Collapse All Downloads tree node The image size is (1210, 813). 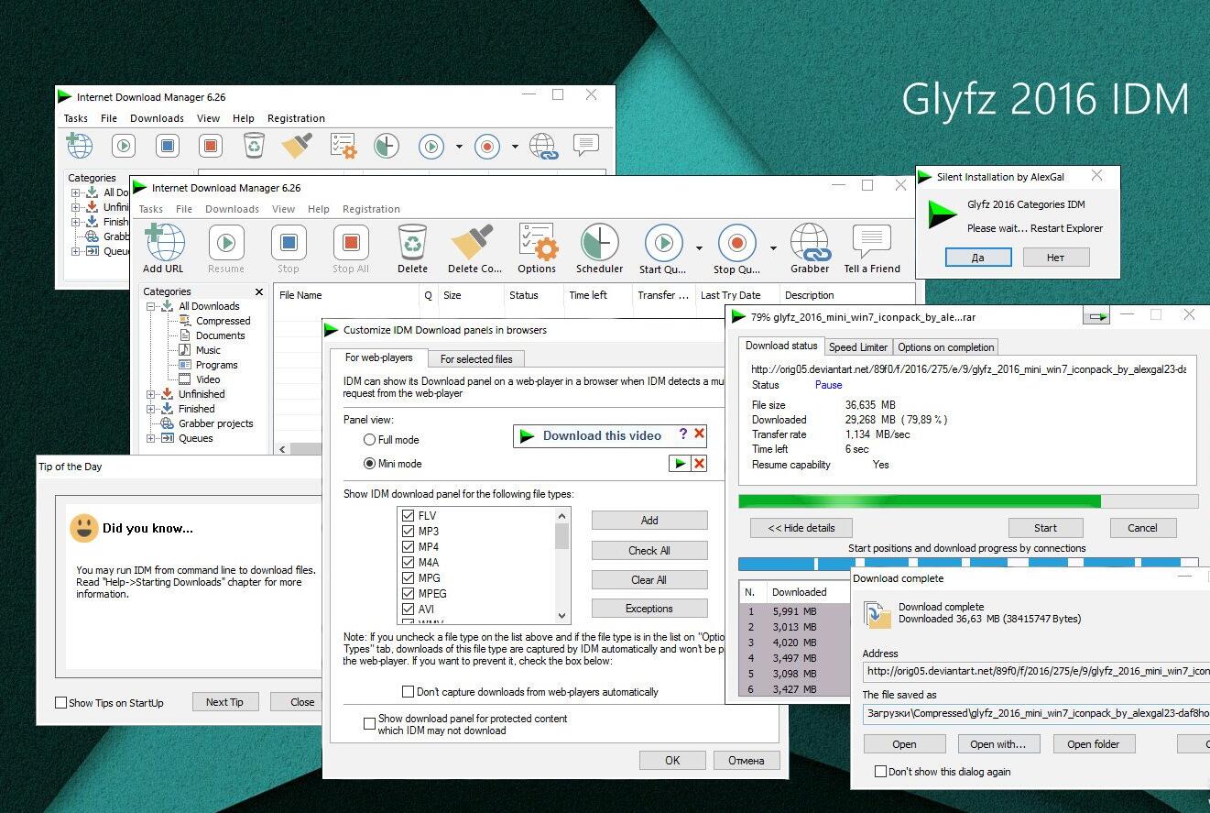tap(151, 306)
